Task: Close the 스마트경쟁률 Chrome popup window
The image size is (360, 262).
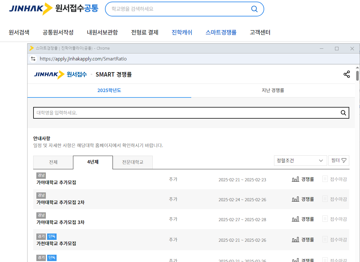Action: 352,48
